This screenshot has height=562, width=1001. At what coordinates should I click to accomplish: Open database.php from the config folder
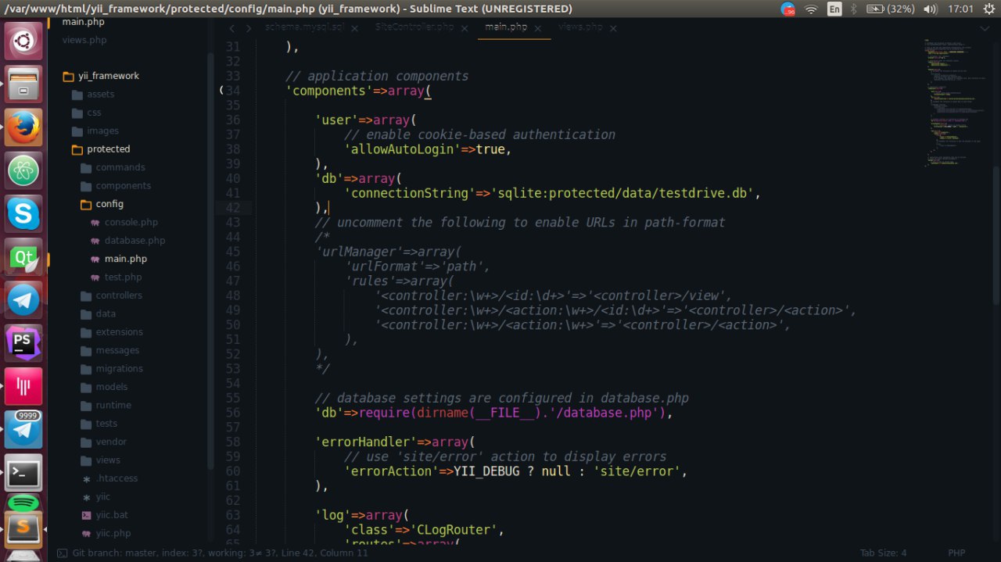(x=135, y=241)
